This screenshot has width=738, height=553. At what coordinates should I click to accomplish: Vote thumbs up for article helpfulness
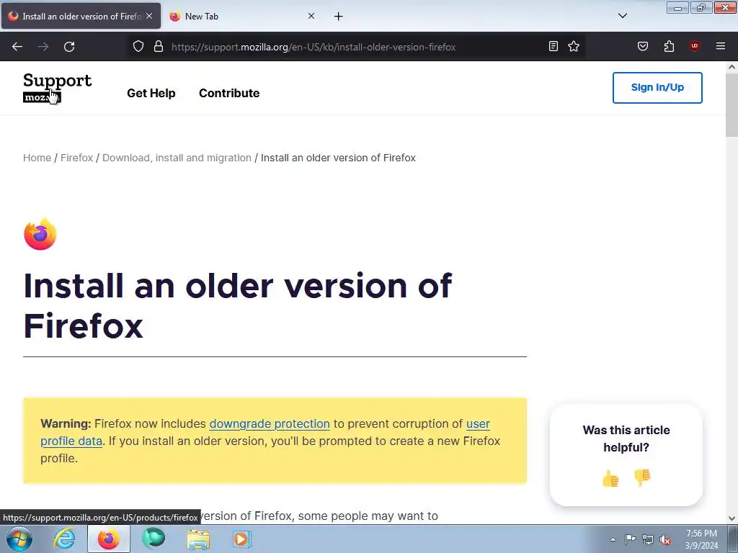pyautogui.click(x=610, y=478)
